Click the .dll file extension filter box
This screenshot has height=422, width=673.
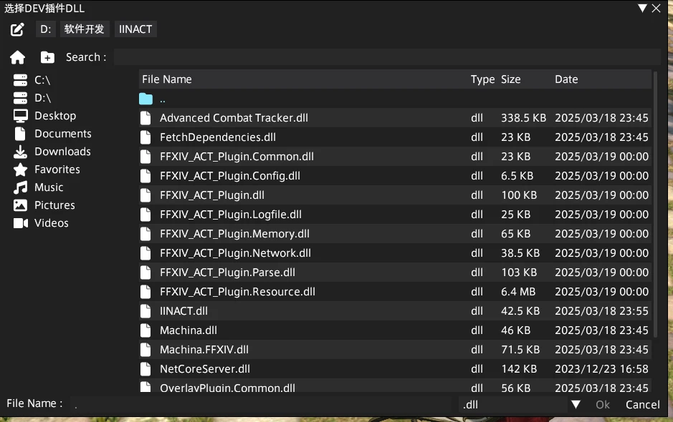pyautogui.click(x=512, y=405)
